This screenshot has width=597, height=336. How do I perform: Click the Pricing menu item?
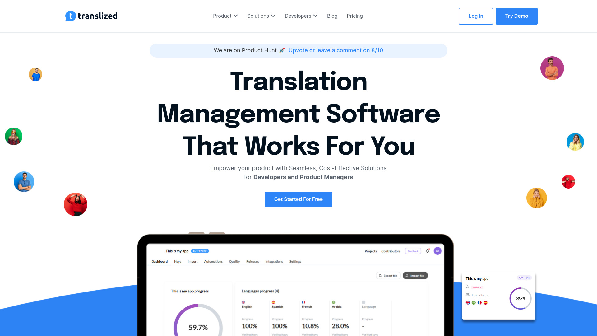point(355,16)
